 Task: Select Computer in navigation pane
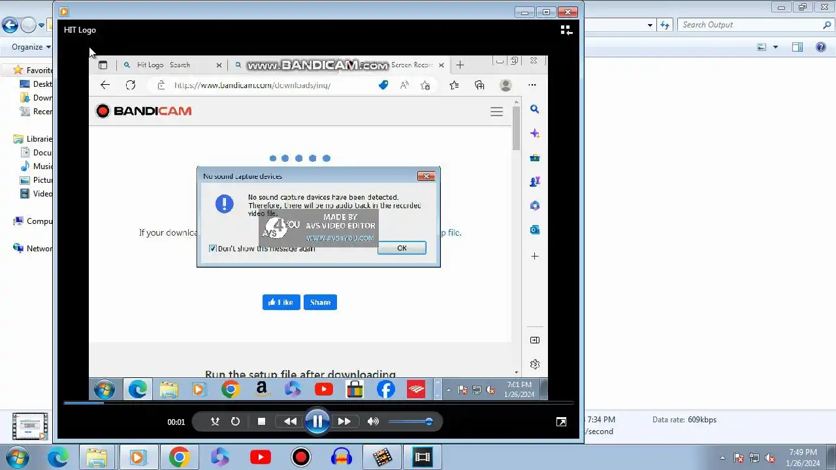point(33,221)
